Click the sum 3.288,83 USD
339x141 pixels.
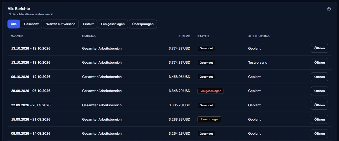pos(179,119)
